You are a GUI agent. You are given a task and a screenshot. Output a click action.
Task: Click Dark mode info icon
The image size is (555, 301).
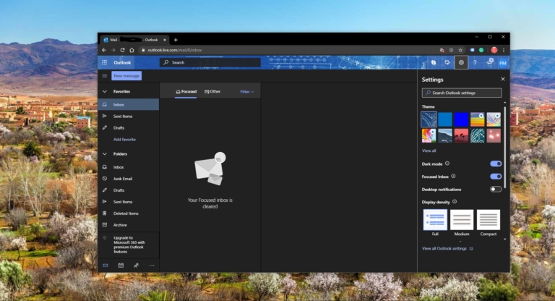tap(447, 164)
